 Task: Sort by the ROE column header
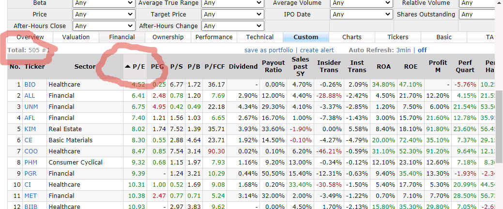coord(411,67)
